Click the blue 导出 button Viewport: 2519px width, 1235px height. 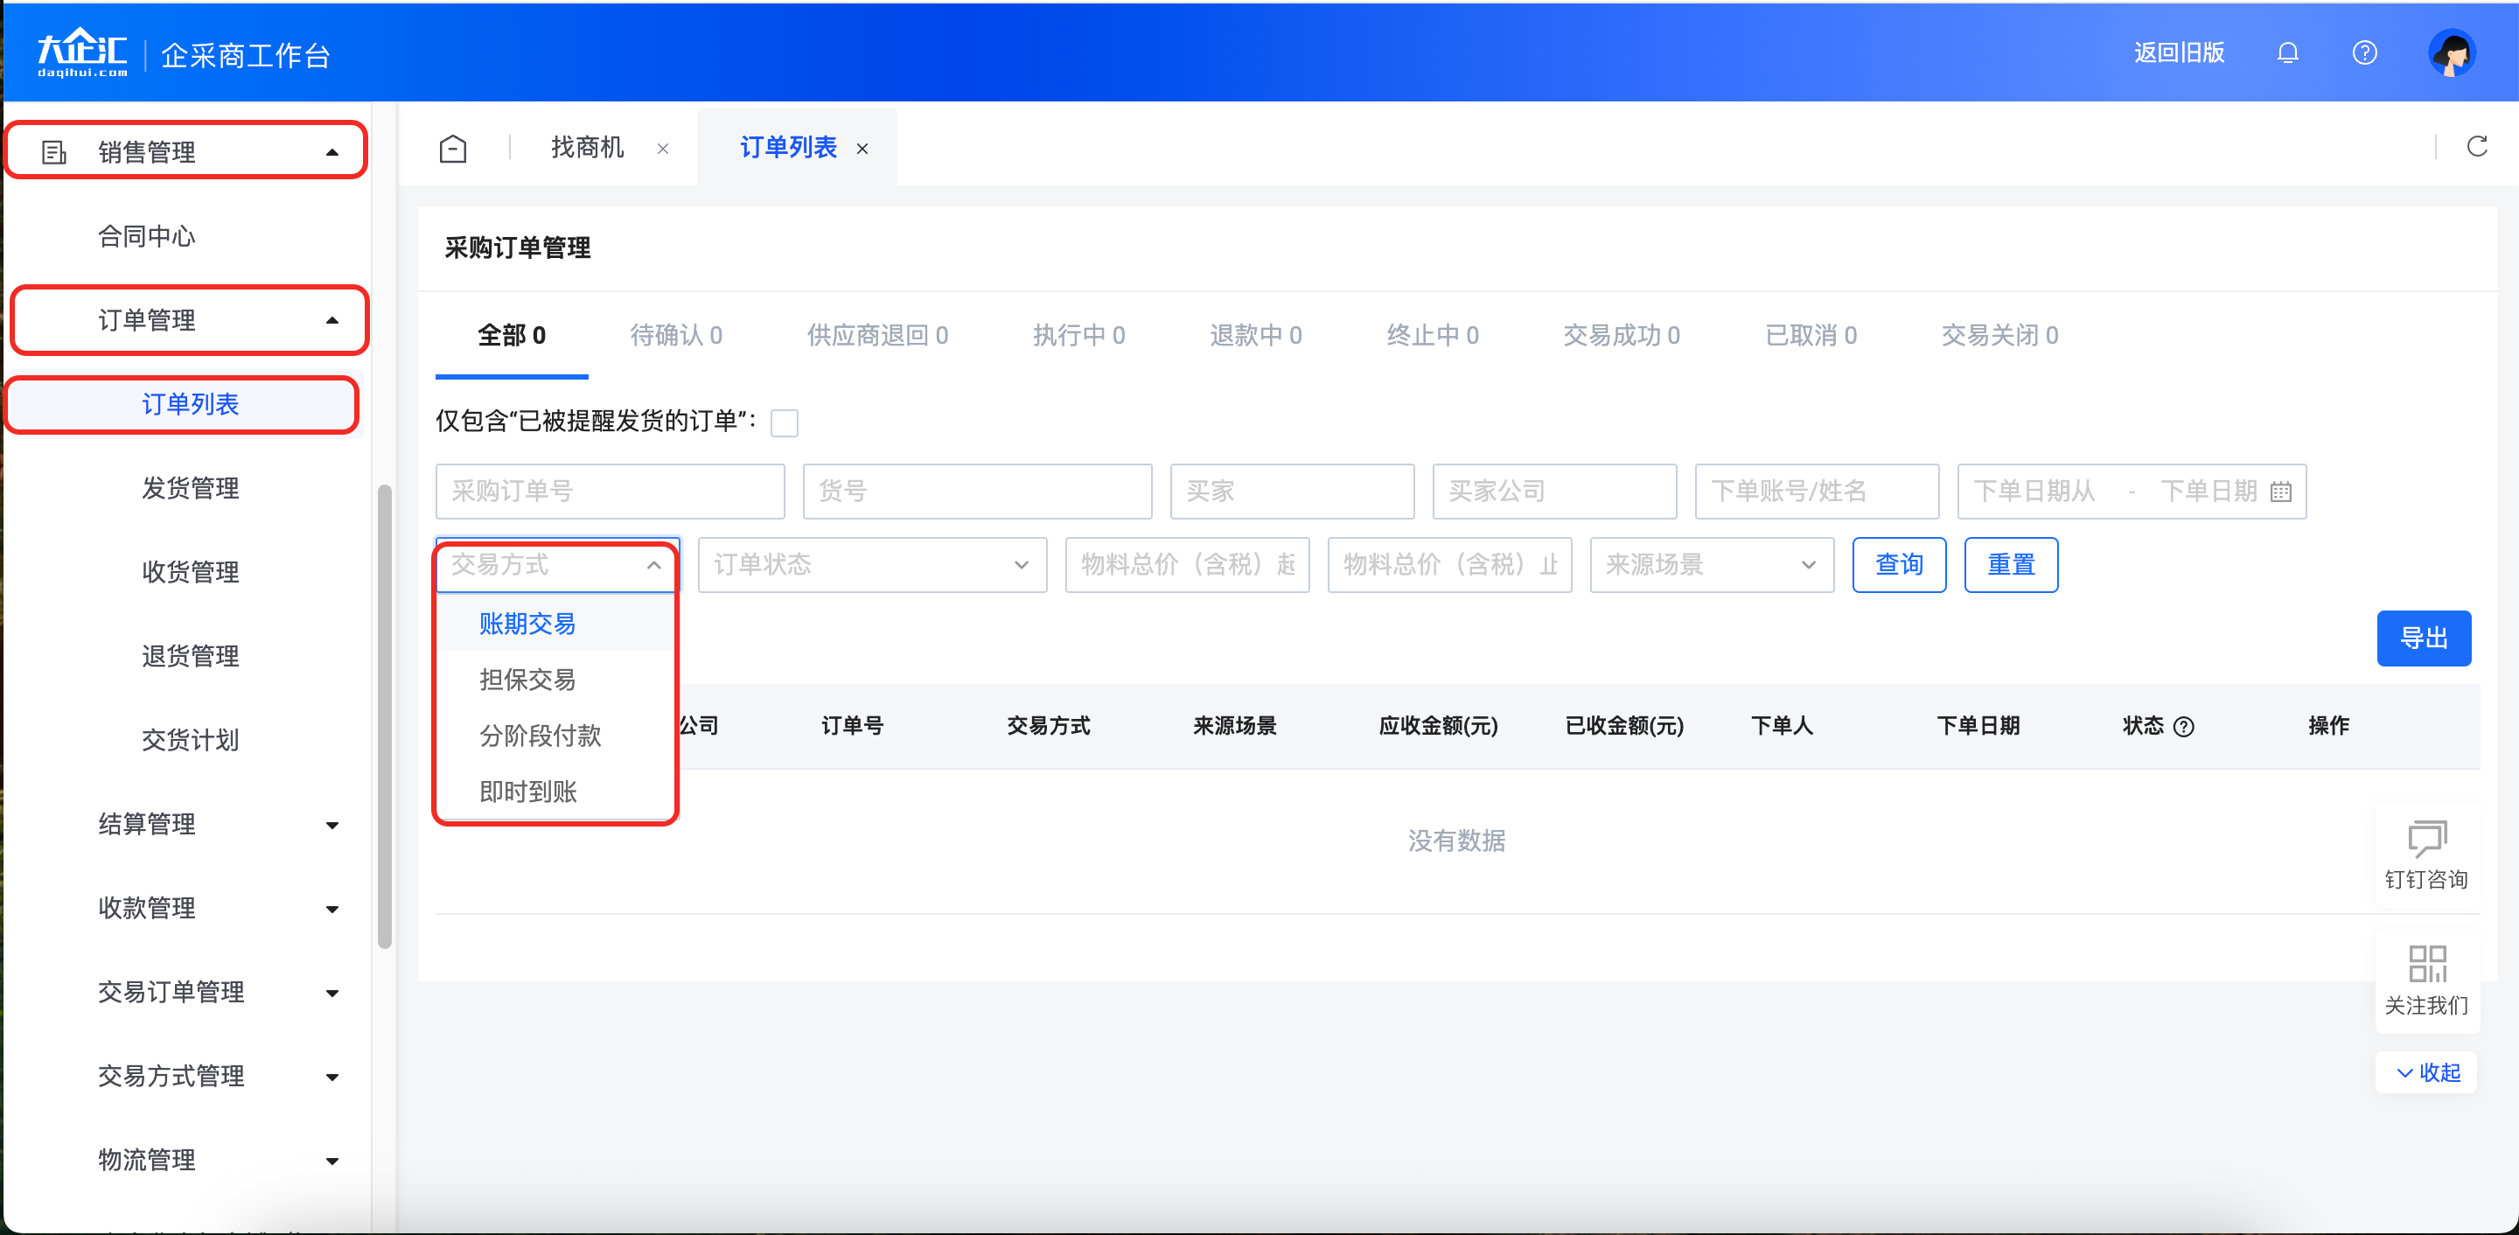(2423, 638)
